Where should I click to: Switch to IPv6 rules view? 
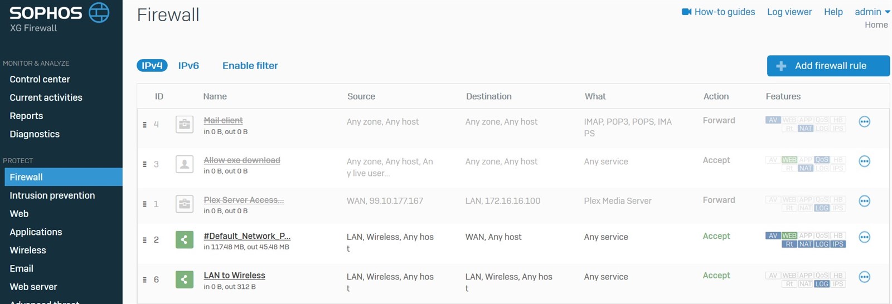188,66
